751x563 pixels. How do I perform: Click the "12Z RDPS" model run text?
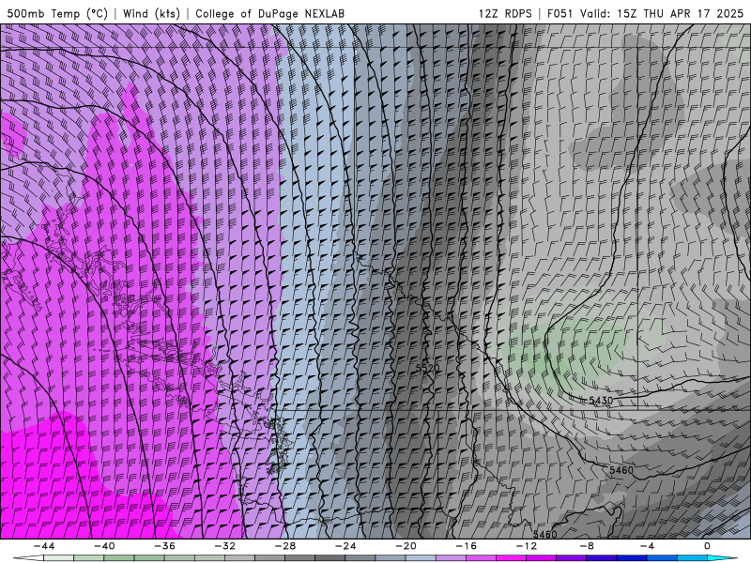pos(505,13)
